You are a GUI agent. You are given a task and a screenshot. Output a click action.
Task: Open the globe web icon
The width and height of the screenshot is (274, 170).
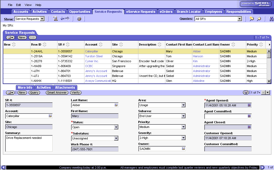click(x=79, y=19)
